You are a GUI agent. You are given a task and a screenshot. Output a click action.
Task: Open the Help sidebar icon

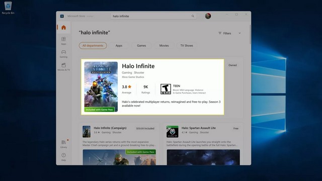coord(63,157)
